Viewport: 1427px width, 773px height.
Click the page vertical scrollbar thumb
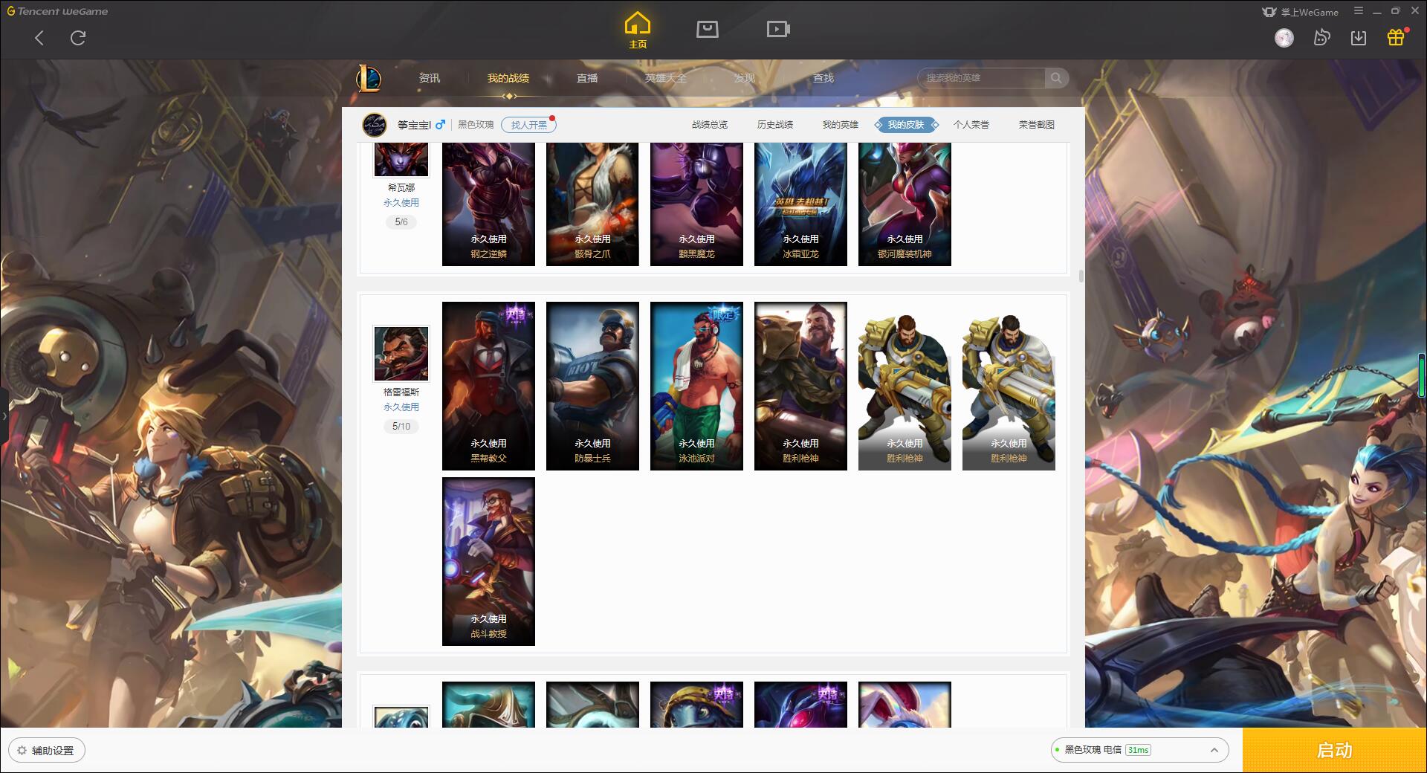[1081, 276]
